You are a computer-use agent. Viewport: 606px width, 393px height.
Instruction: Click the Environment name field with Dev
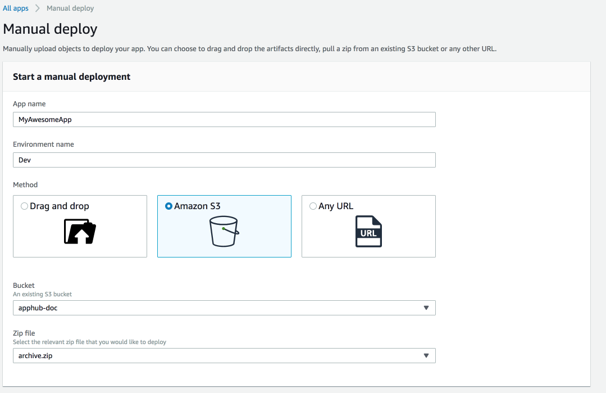pos(224,160)
